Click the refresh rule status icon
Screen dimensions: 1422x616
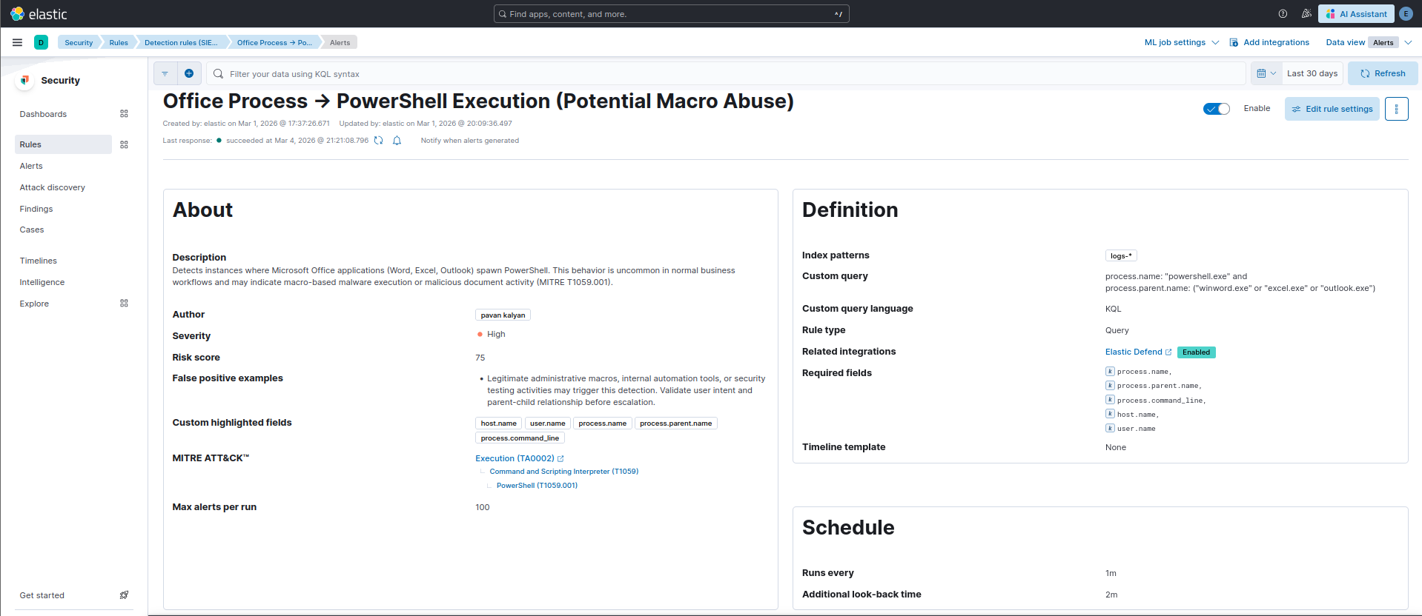[379, 141]
